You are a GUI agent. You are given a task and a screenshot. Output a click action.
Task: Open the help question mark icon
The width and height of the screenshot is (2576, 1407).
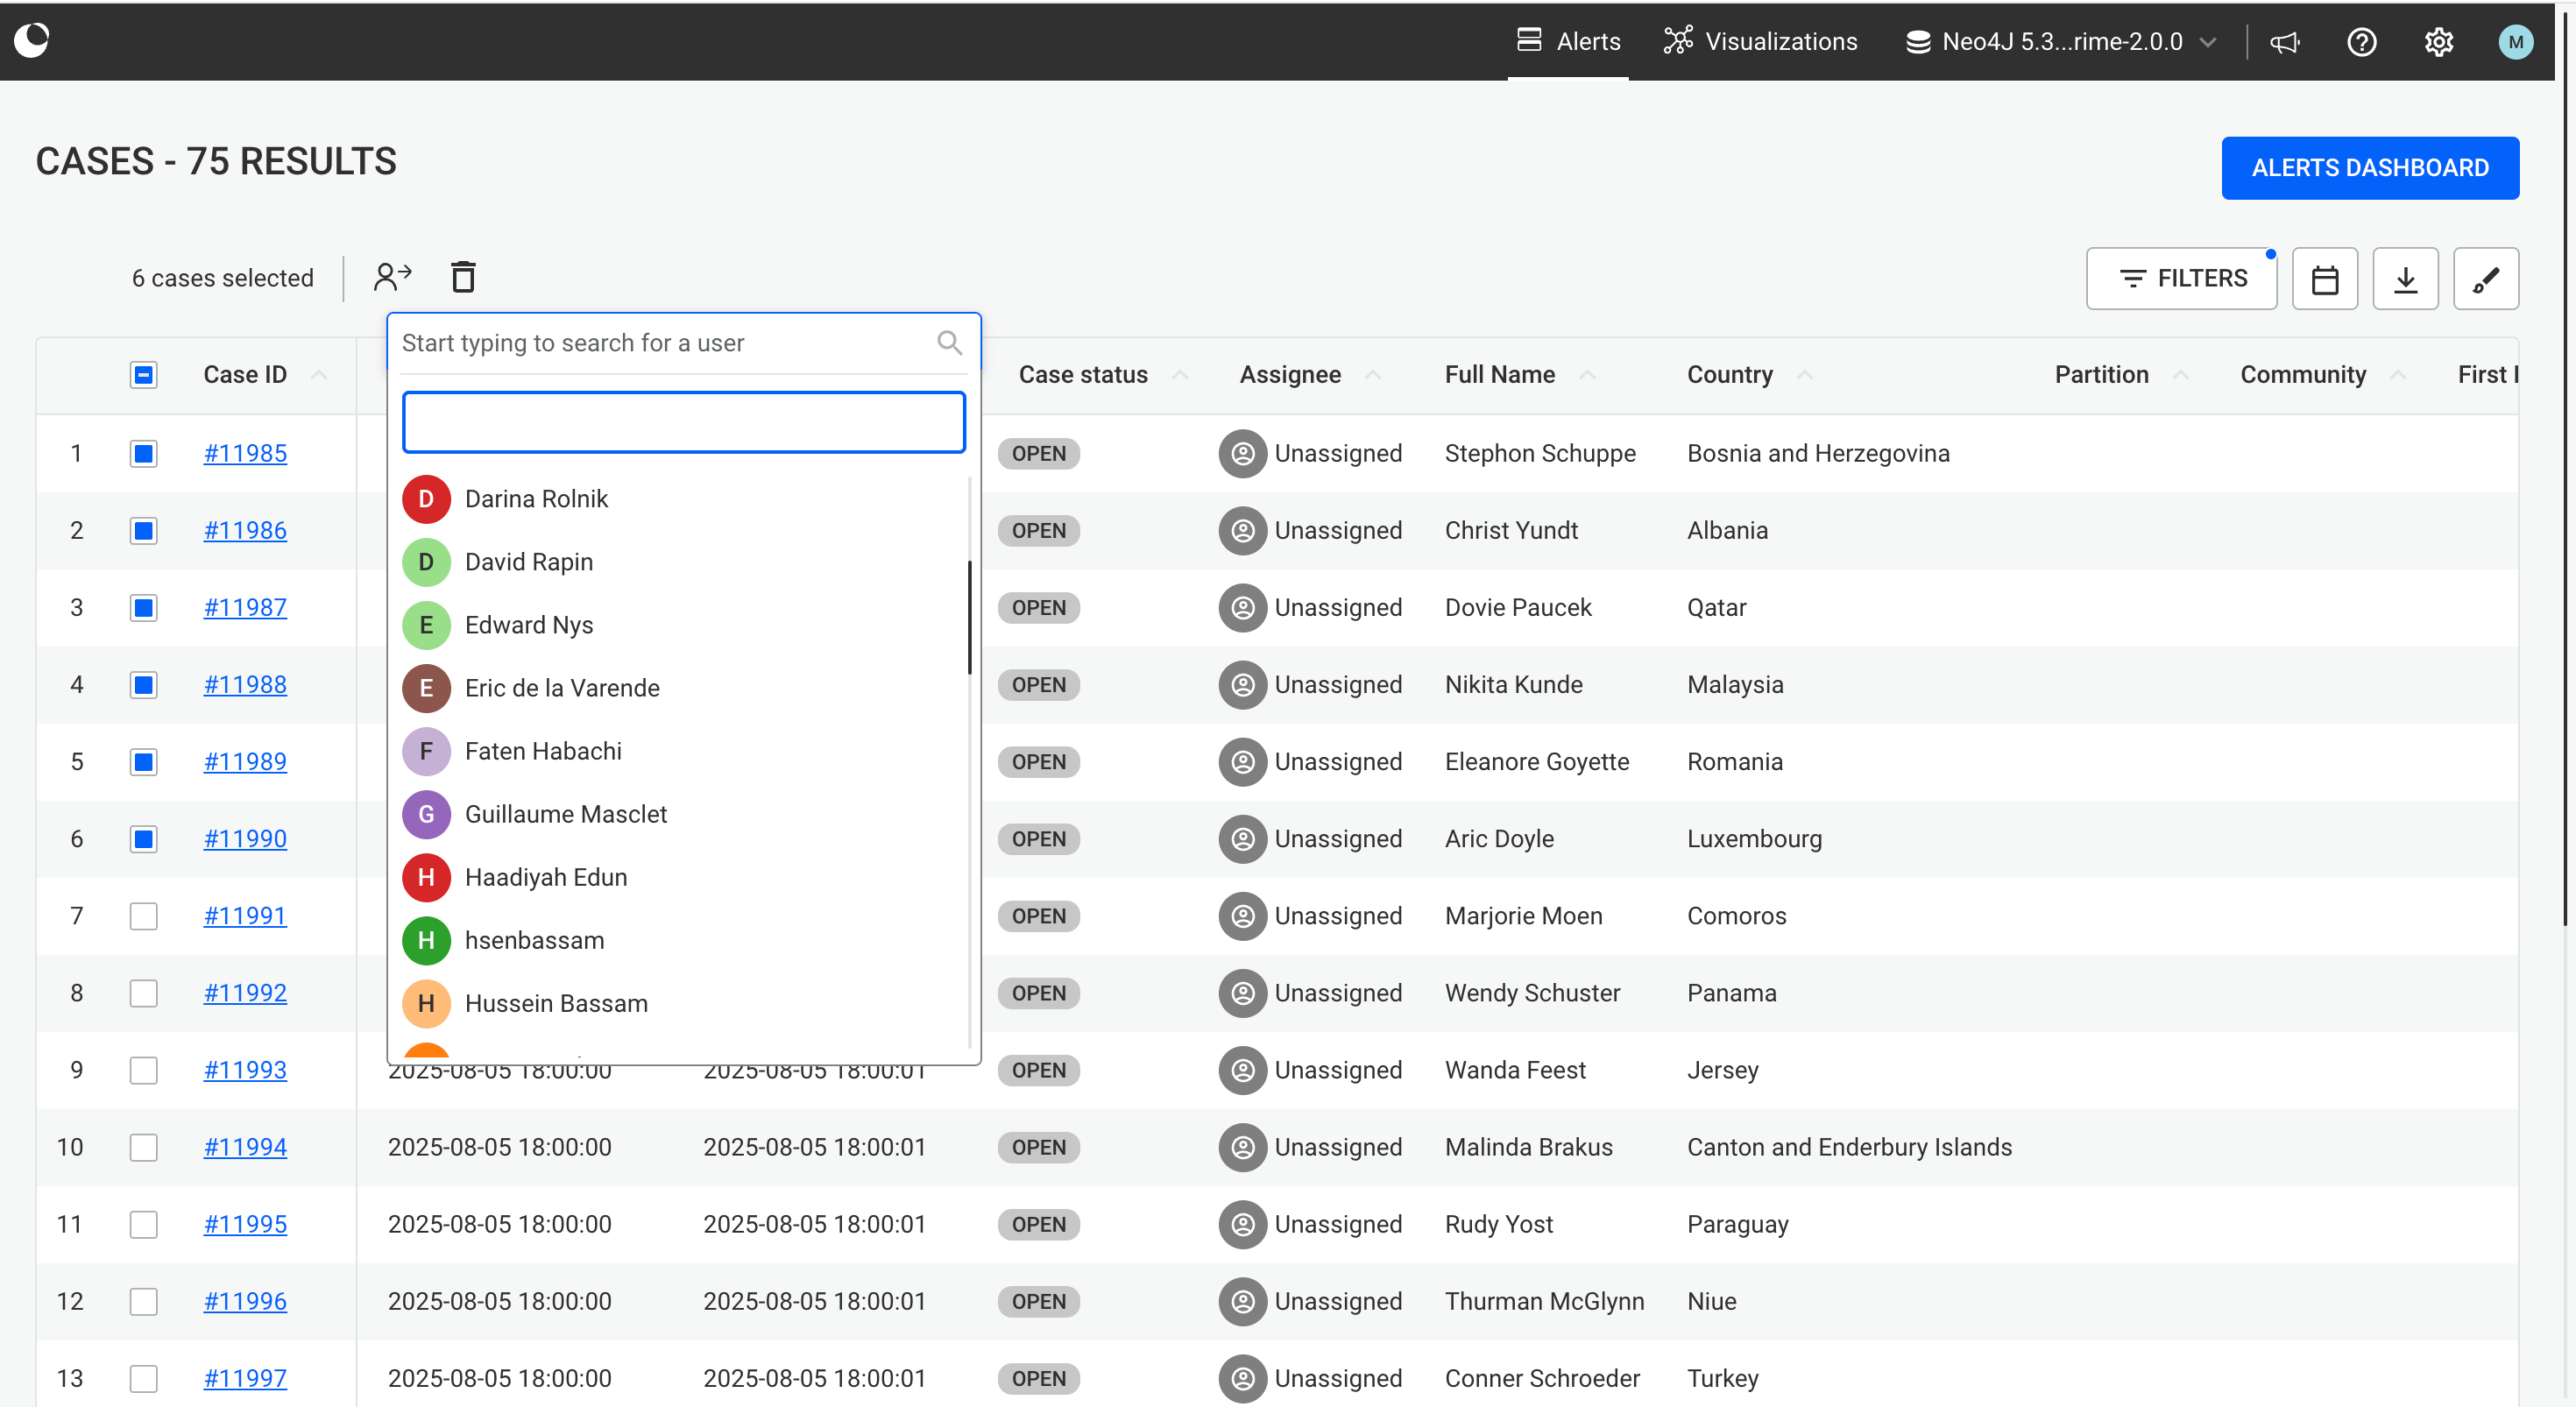(2361, 42)
